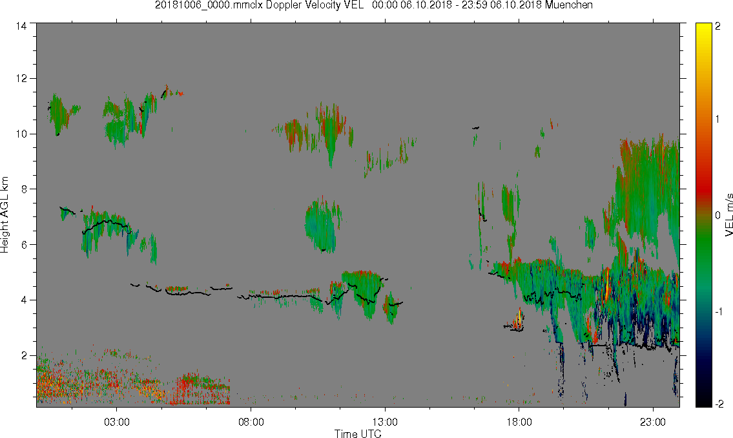The width and height of the screenshot is (733, 438).
Task: Click the 'VEL m/s' colorbar label
Action: 728,214
